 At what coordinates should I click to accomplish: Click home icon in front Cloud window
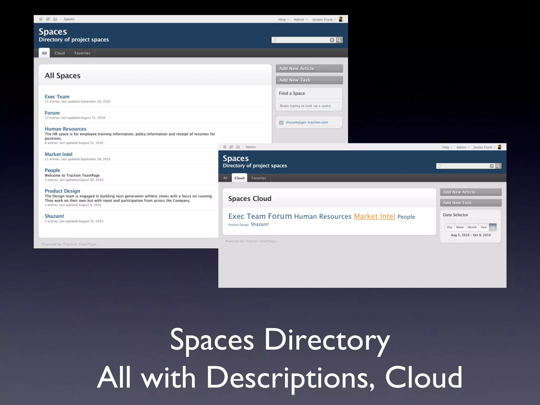point(225,147)
